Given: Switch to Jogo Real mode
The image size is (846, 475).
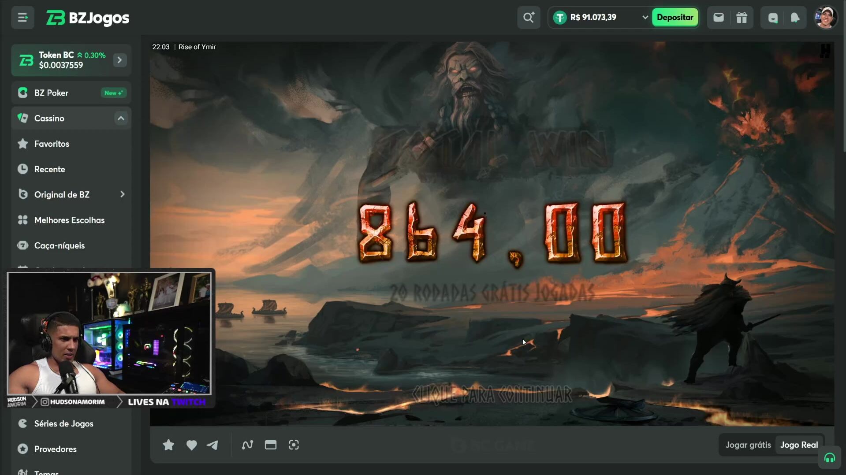Looking at the screenshot, I should tap(799, 445).
